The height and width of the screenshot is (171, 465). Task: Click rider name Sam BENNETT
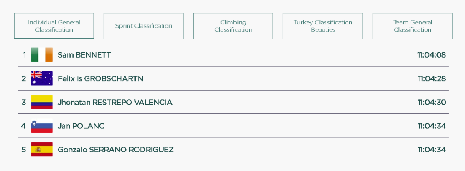point(84,55)
